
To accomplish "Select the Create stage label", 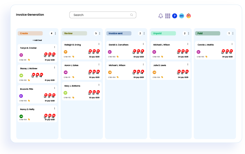I will click(x=30, y=33).
